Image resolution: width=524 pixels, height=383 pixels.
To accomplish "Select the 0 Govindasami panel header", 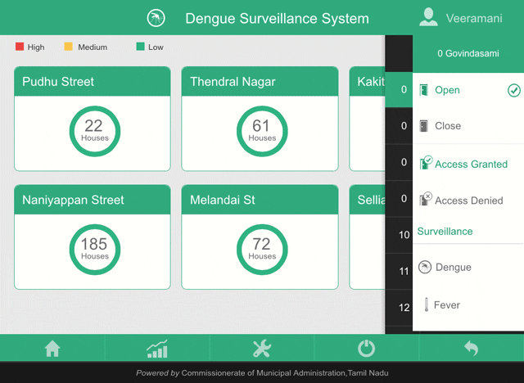I will coord(468,53).
